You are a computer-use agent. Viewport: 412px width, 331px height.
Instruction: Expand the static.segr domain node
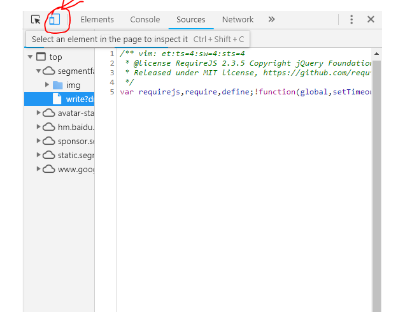coord(38,155)
